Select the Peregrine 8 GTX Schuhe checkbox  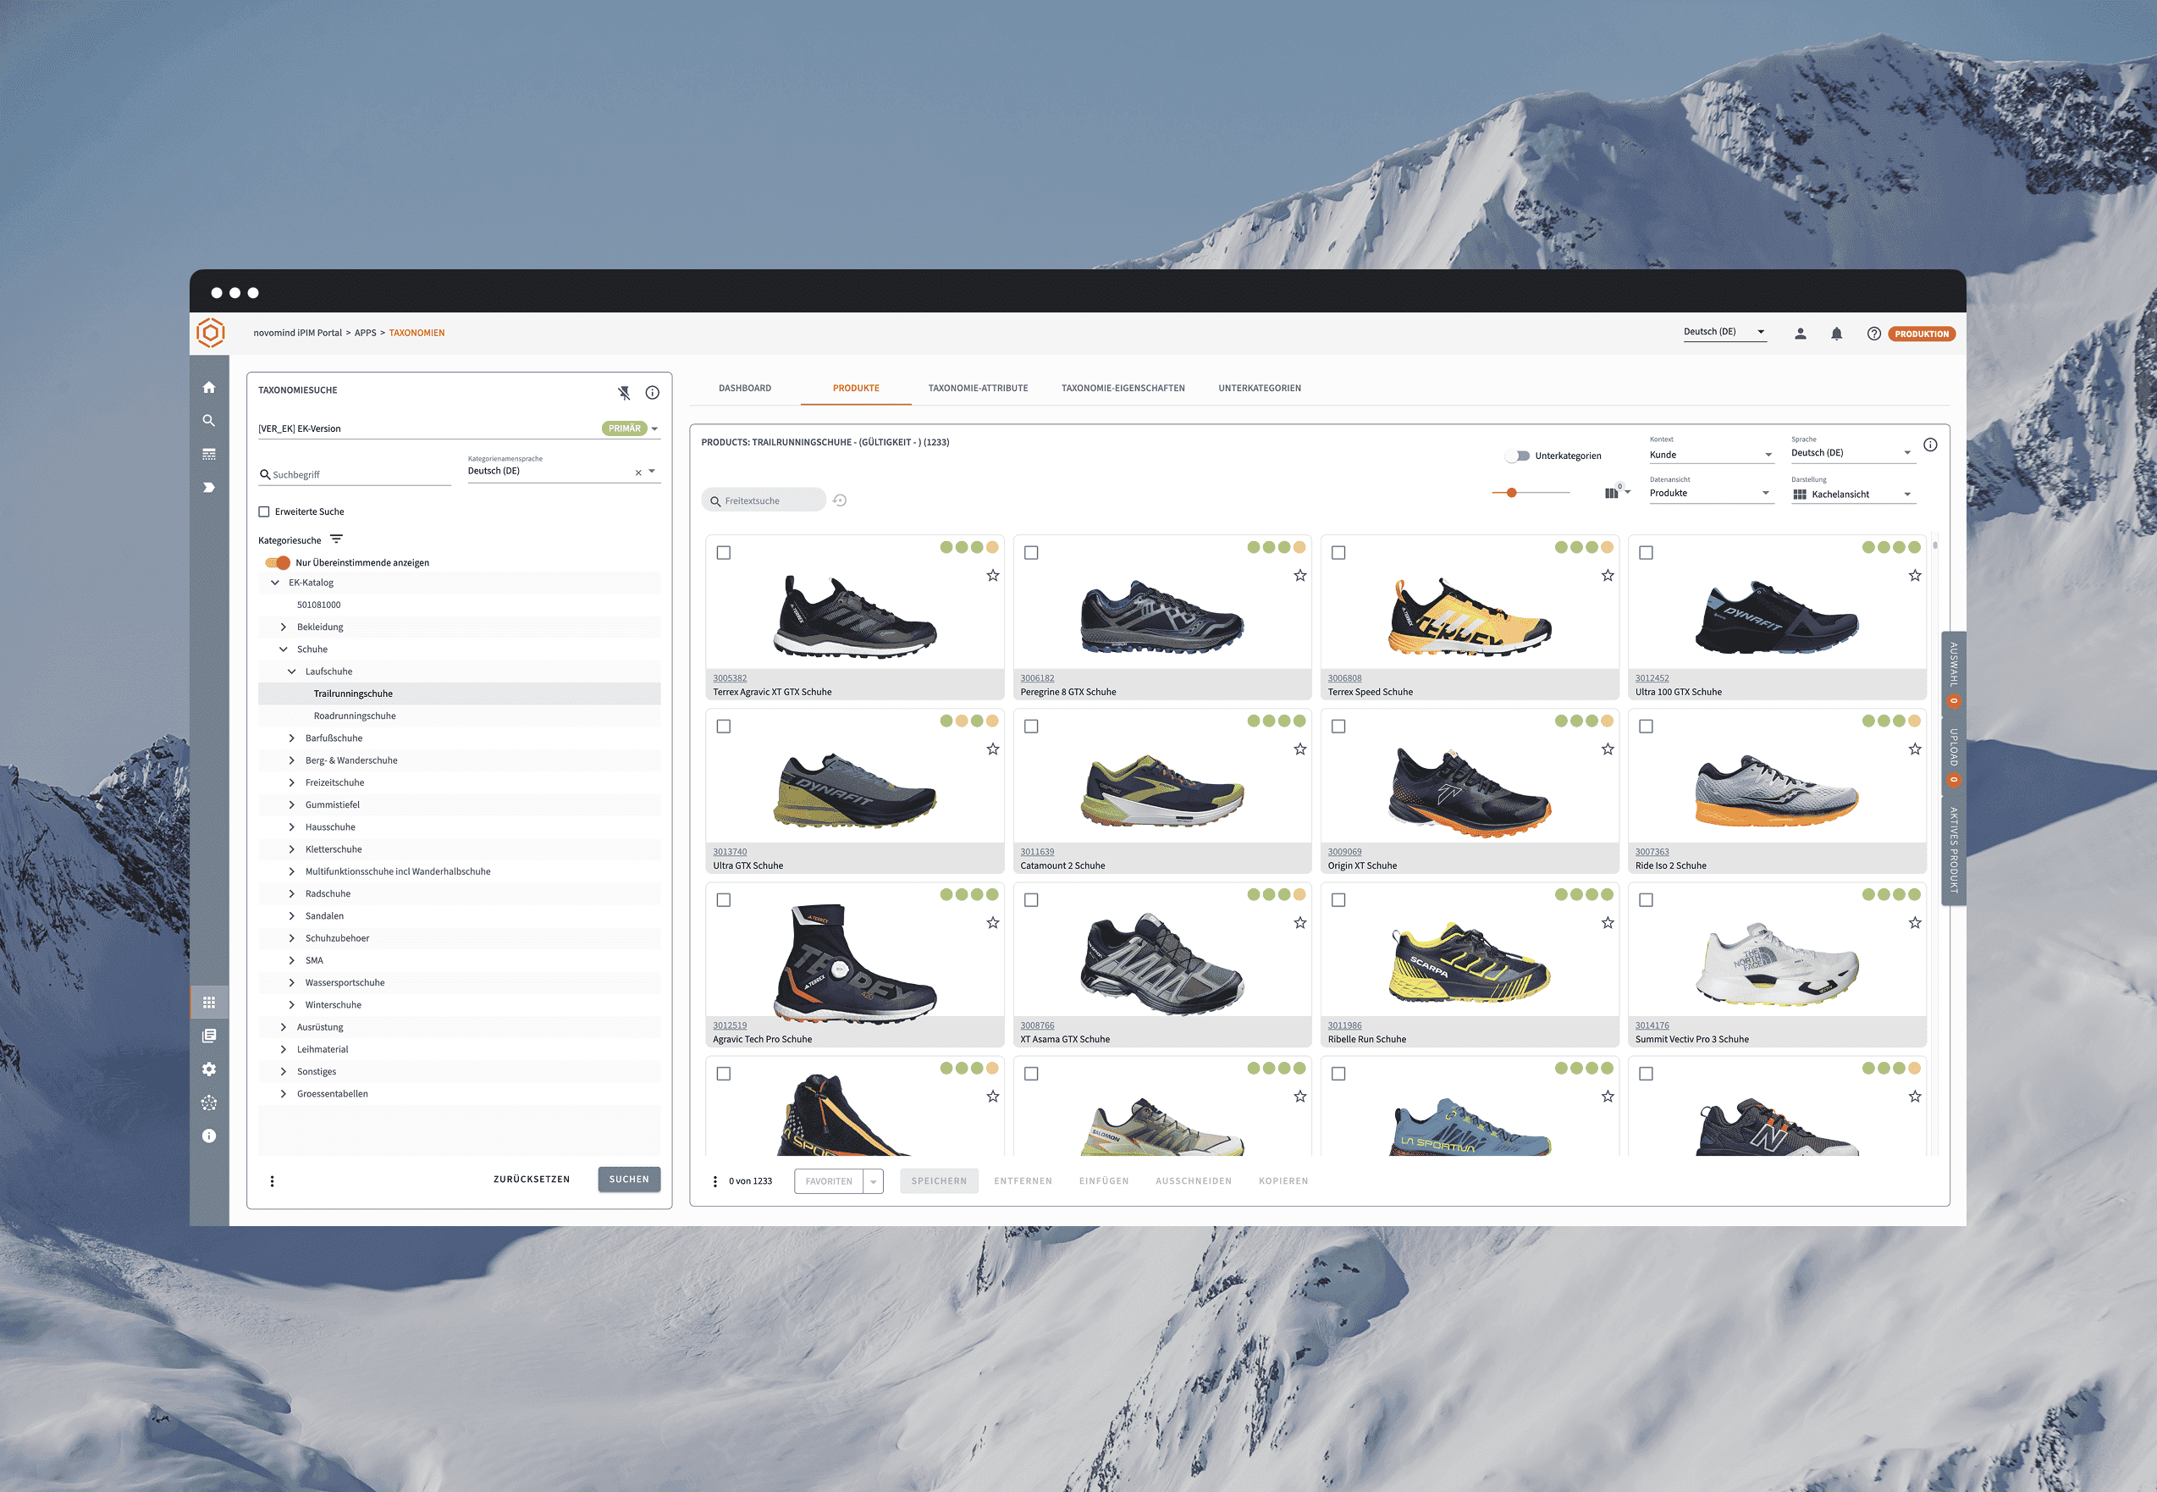(x=1031, y=554)
